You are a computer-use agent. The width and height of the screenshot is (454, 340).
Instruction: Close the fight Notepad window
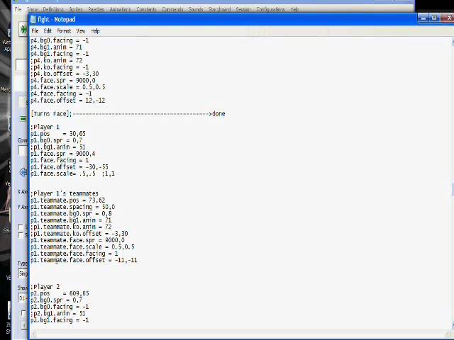[x=448, y=18]
